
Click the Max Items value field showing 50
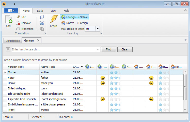[x=90, y=29]
